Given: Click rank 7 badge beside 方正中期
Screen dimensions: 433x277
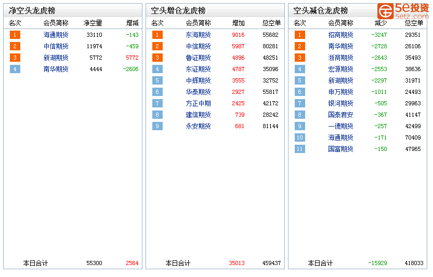Looking at the screenshot, I should pyautogui.click(x=157, y=103).
